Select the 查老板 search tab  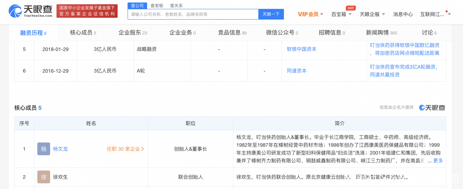click(x=157, y=5)
